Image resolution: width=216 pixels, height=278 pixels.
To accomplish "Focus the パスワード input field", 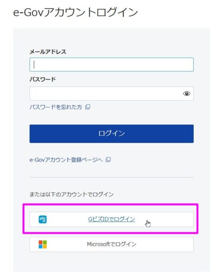I will (112, 94).
